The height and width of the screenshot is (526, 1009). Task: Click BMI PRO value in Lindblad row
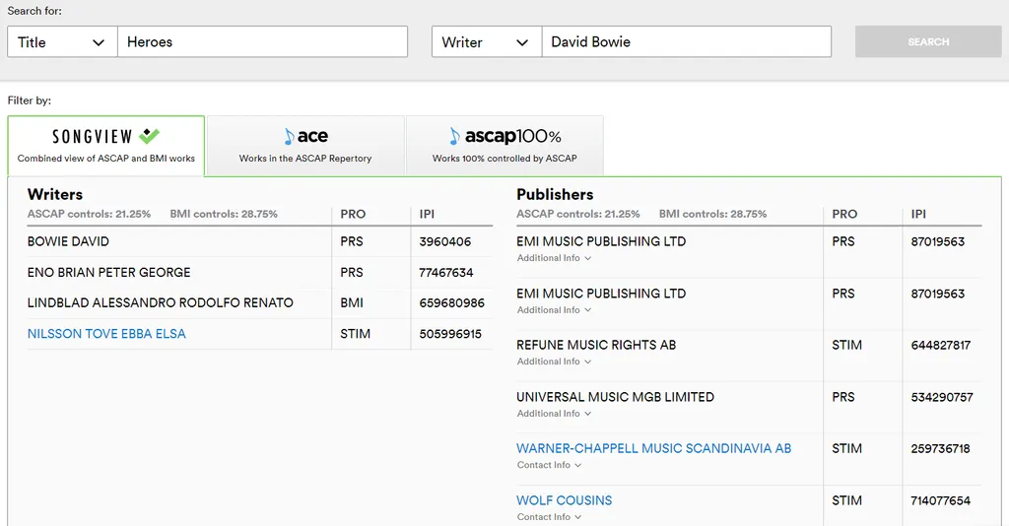pyautogui.click(x=352, y=302)
